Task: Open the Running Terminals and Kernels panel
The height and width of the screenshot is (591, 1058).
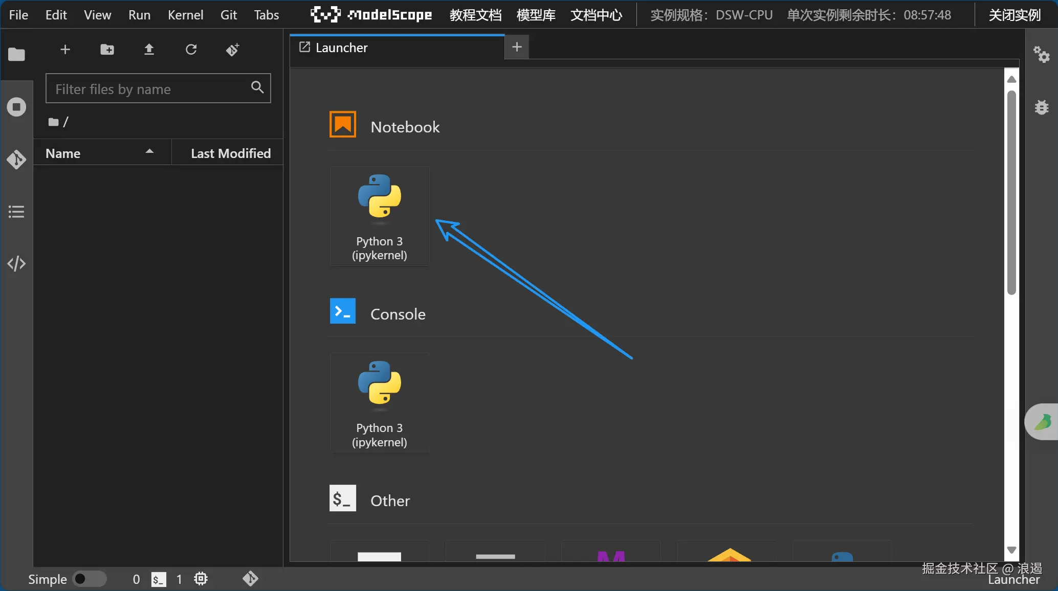Action: 16,107
